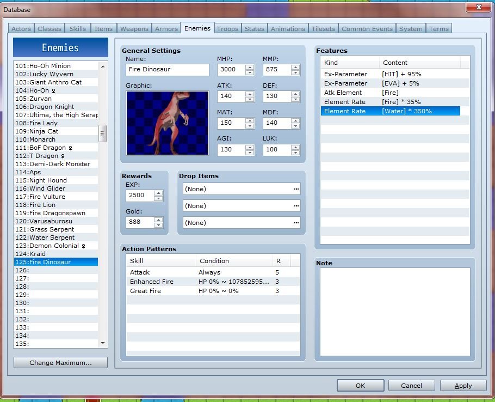Click the Cancel button
The width and height of the screenshot is (495, 402).
click(x=411, y=386)
